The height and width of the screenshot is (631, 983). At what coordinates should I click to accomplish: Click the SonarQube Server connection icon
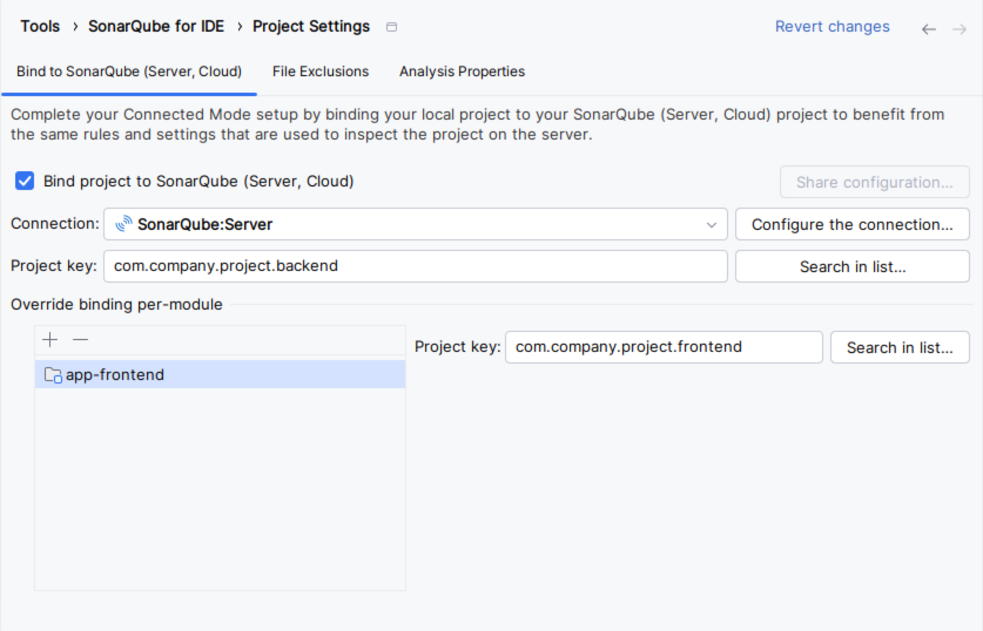coord(124,224)
